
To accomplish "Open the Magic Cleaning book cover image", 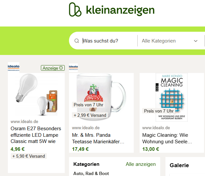I will 172,97.
